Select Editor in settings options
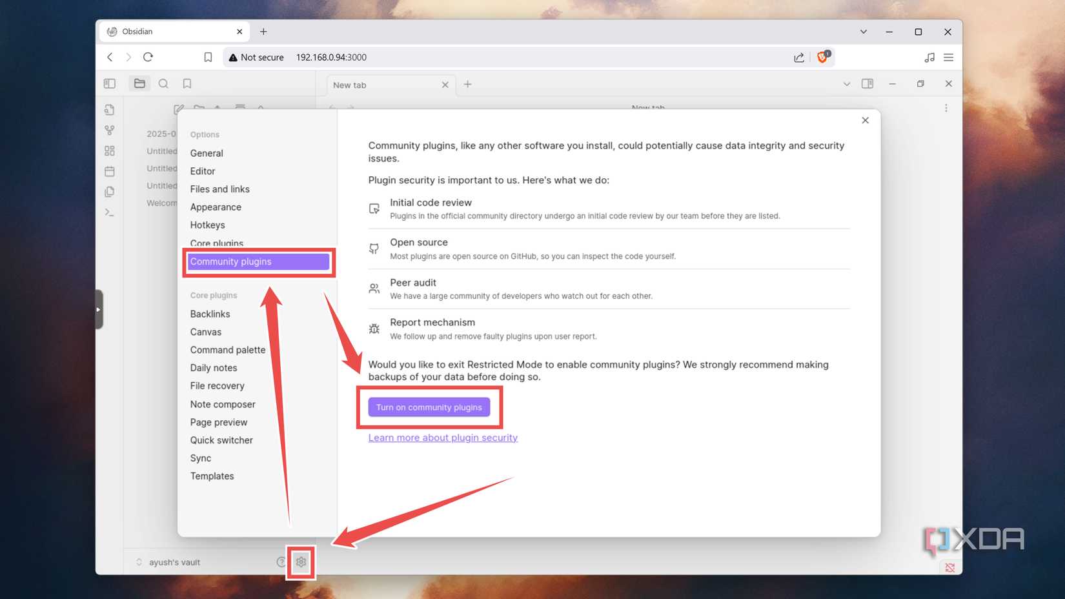This screenshot has width=1065, height=599. click(x=203, y=172)
